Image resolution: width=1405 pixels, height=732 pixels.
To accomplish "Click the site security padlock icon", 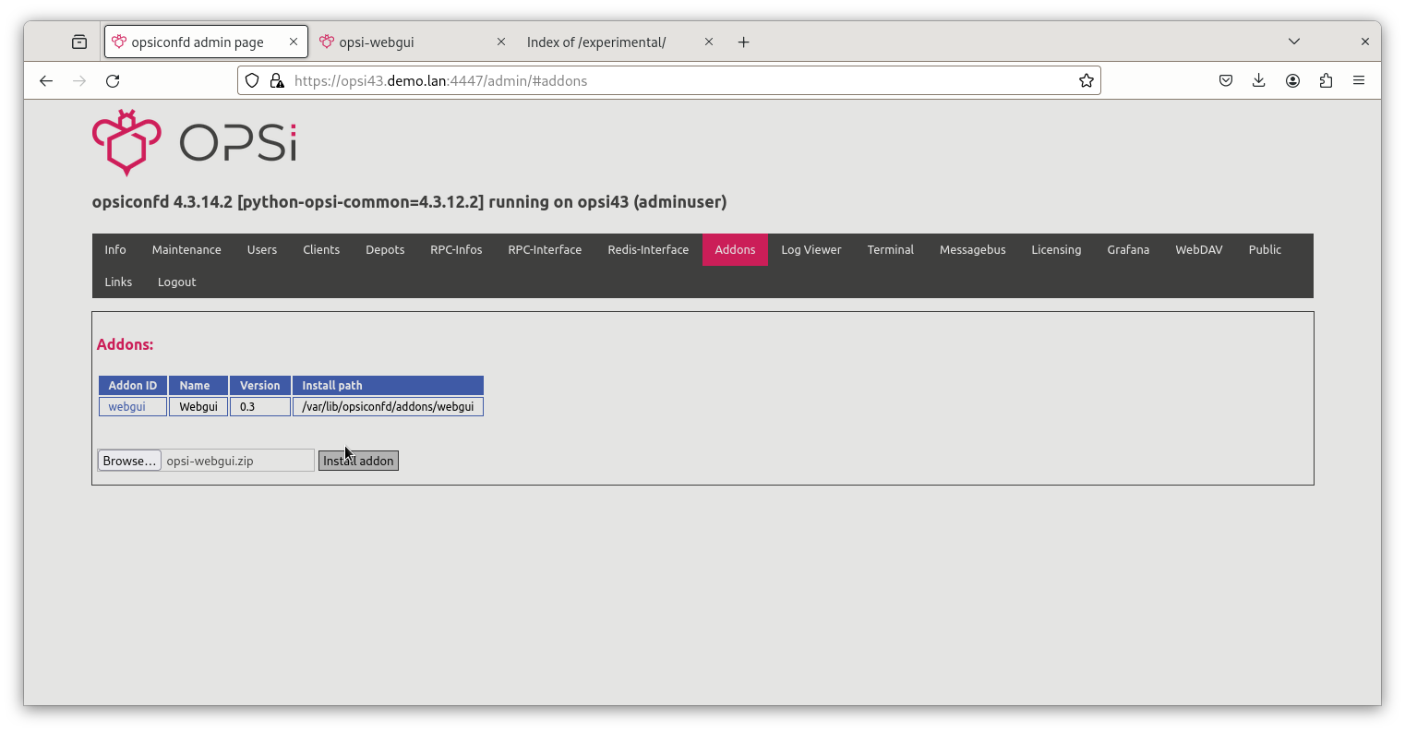I will 277,81.
